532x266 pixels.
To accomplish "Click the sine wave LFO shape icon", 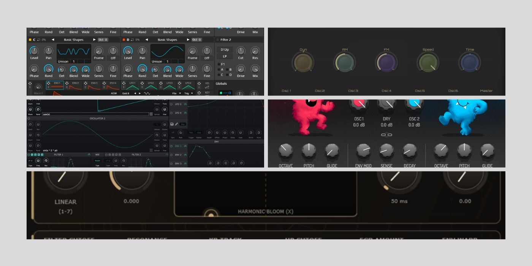I will 147,93.
